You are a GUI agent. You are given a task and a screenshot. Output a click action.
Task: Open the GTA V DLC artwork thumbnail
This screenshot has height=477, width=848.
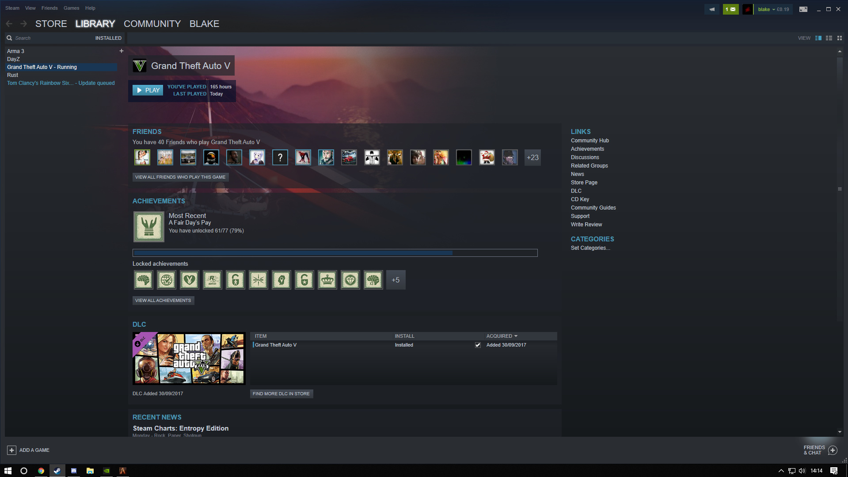tap(189, 359)
